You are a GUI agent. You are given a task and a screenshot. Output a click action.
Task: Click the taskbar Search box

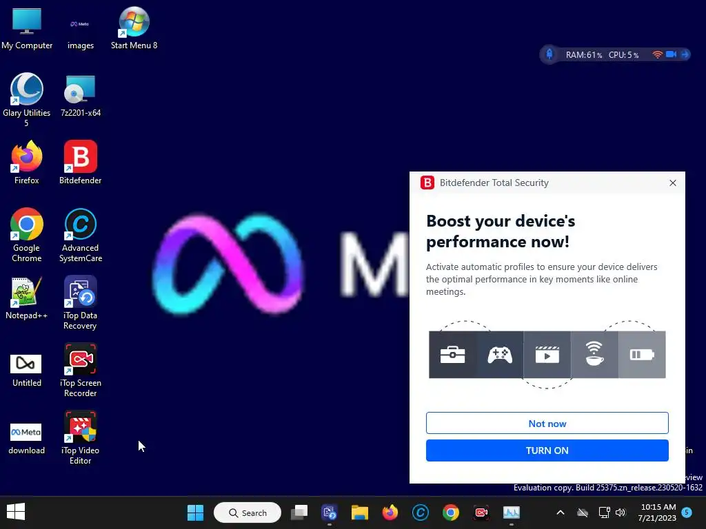coord(248,512)
